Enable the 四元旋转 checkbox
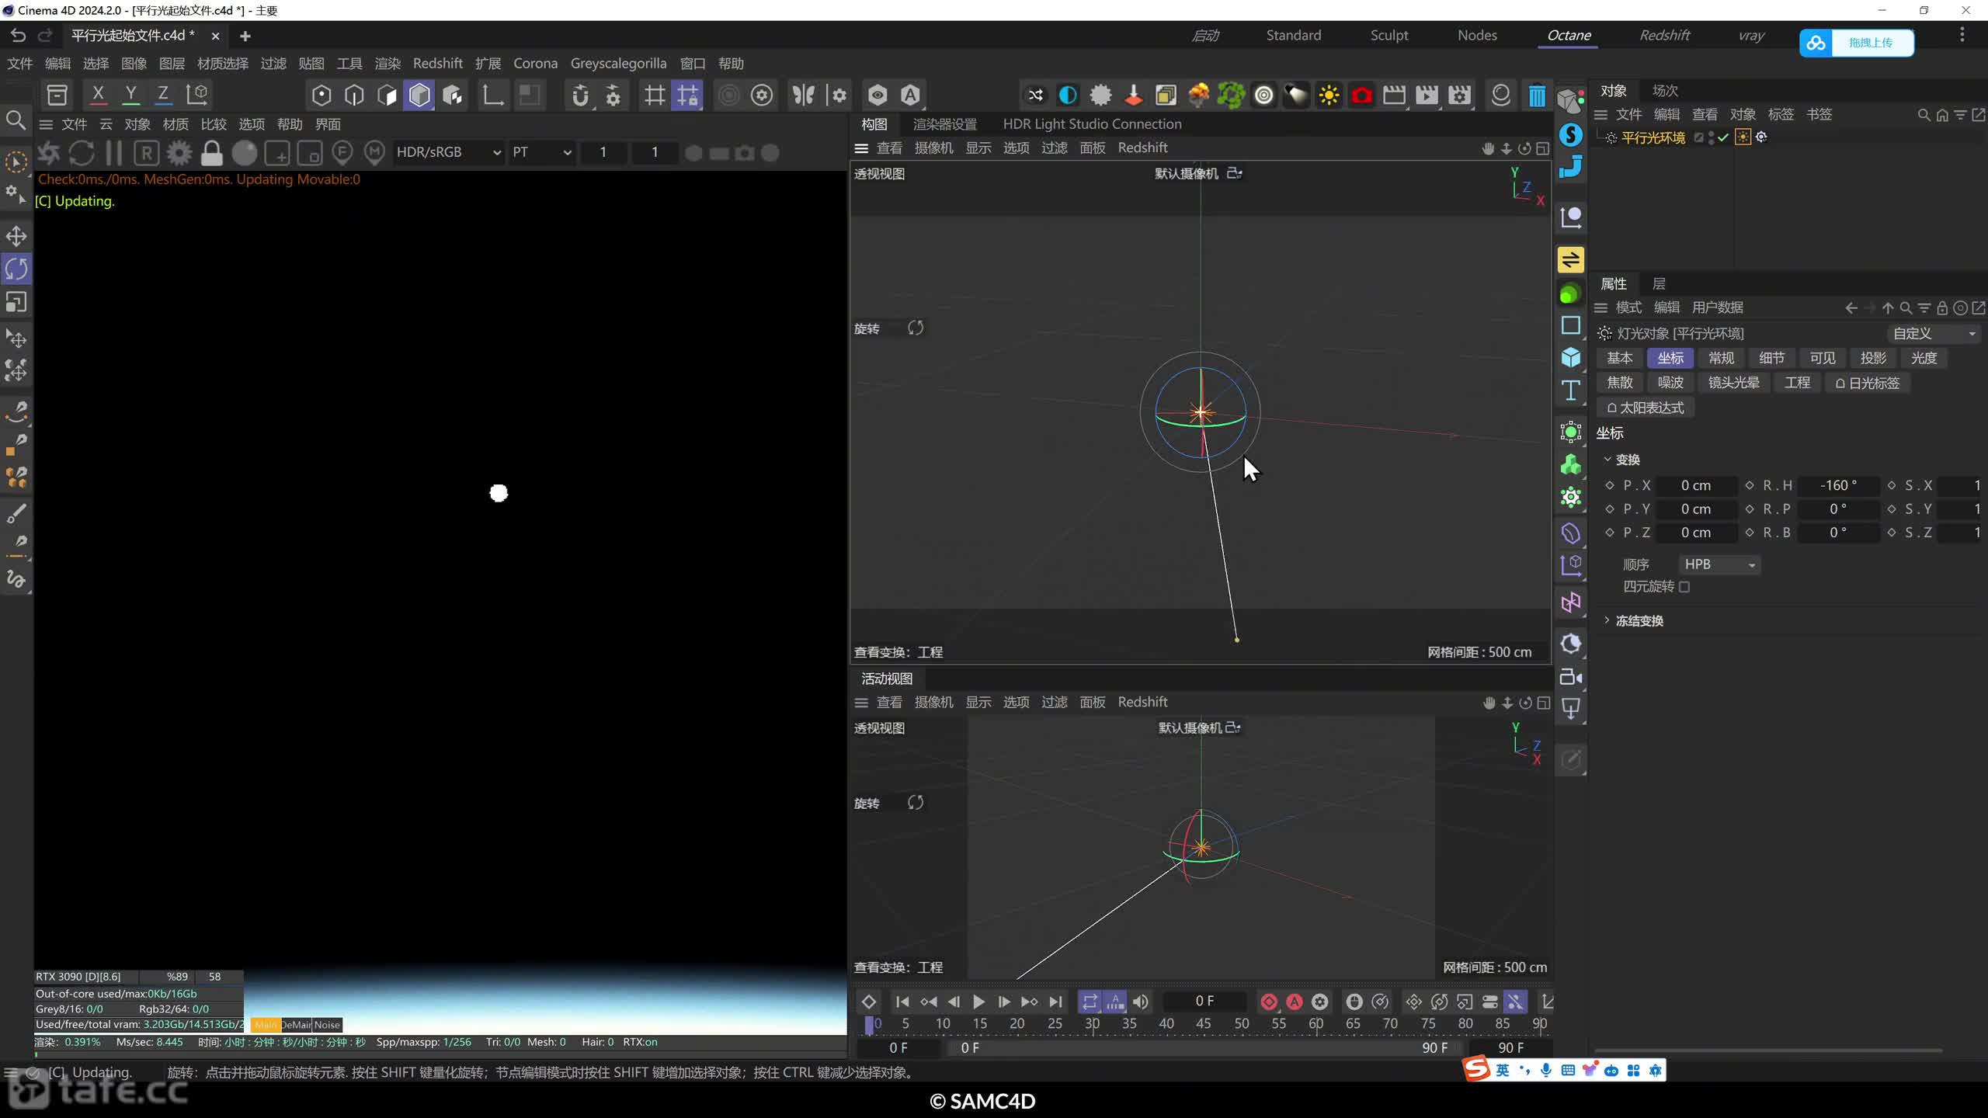The width and height of the screenshot is (1988, 1118). click(1684, 587)
